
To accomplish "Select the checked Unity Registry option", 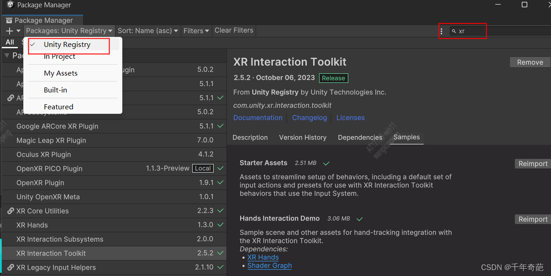I will point(67,45).
